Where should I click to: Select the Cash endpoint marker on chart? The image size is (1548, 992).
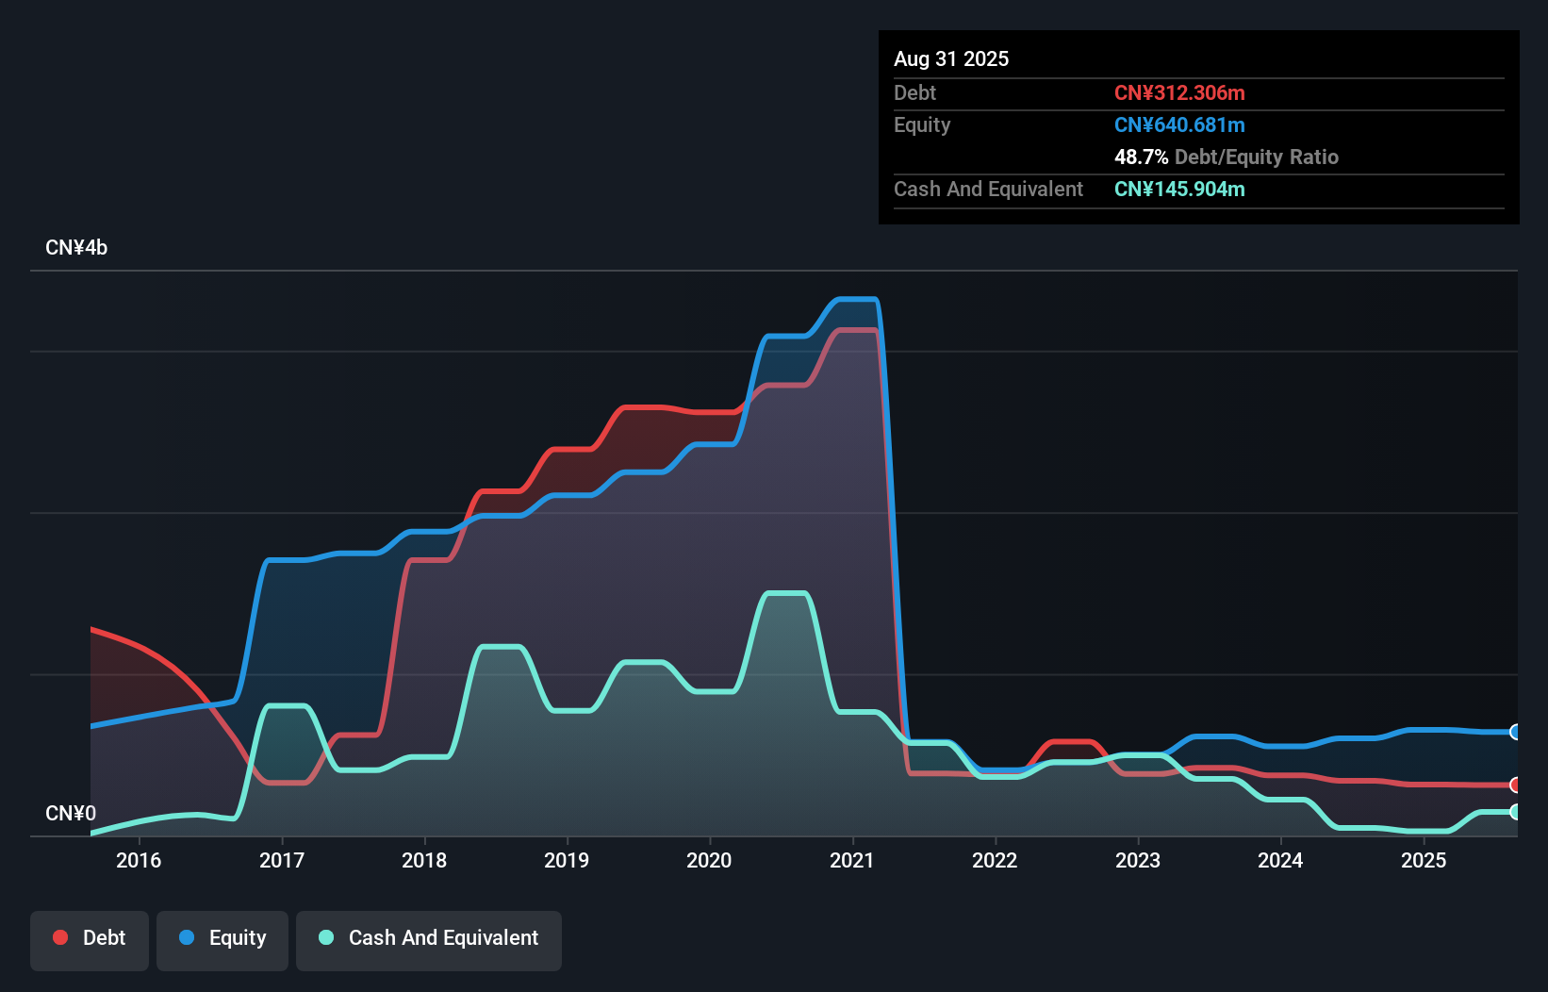click(1516, 812)
